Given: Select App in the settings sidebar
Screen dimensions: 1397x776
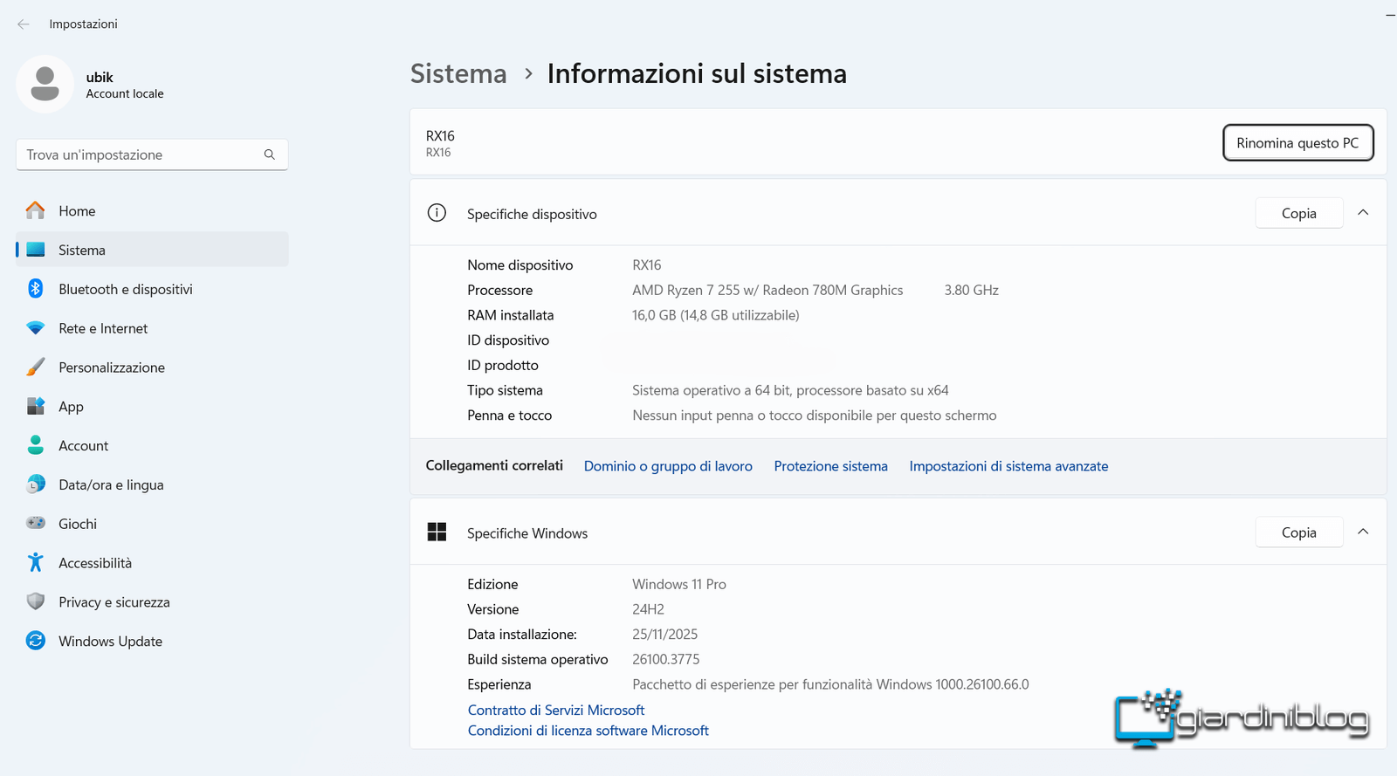Looking at the screenshot, I should point(71,407).
